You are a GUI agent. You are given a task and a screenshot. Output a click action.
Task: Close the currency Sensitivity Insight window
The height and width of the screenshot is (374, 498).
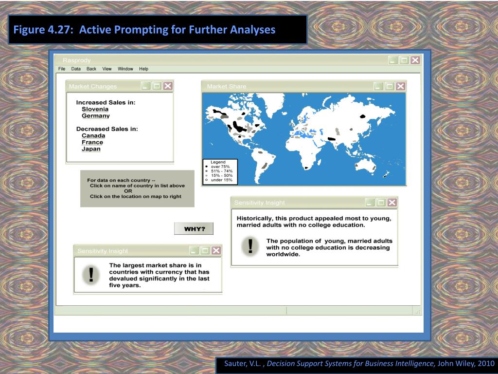(x=216, y=251)
